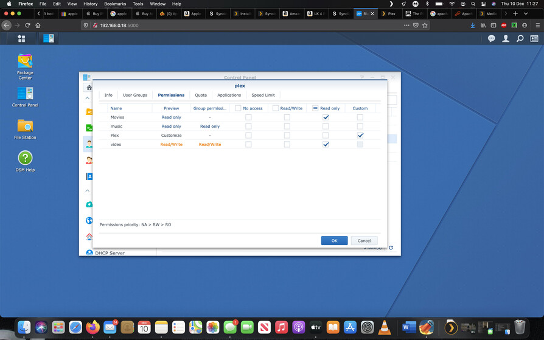Screen dimensions: 544x340
Task: Open the Quota tab
Action: [201, 95]
